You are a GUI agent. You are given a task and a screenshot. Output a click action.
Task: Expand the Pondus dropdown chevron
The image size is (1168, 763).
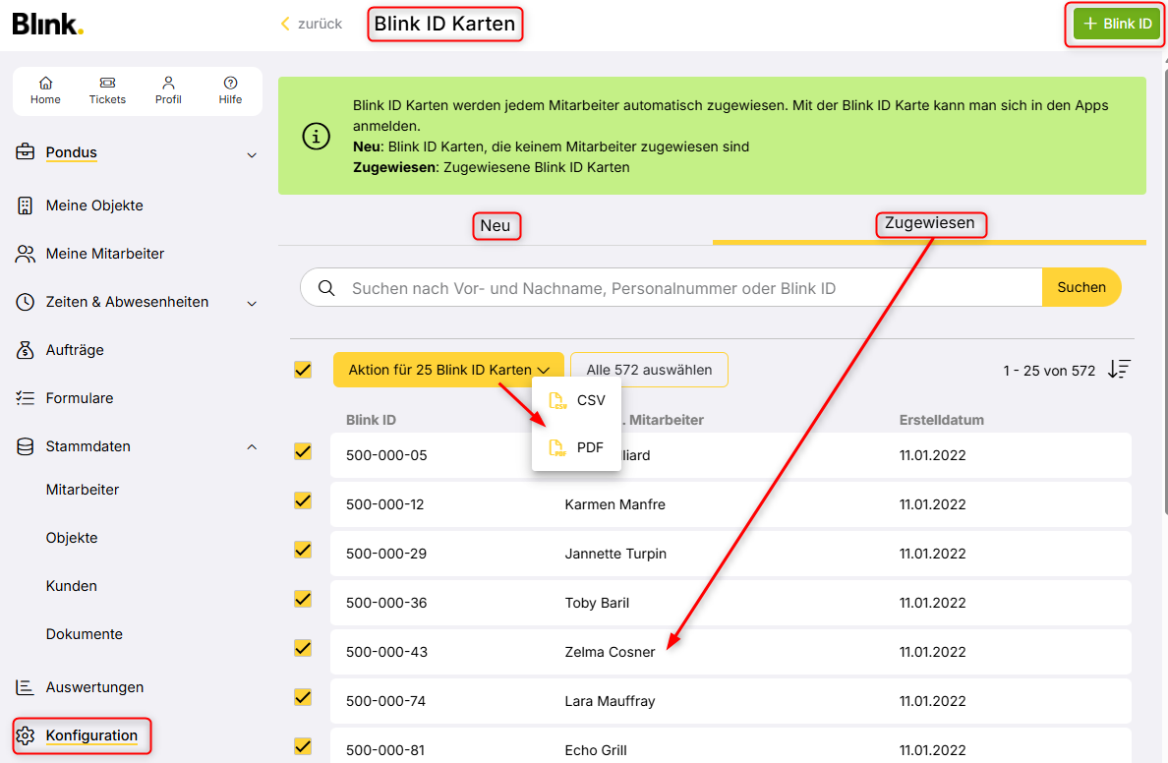coord(252,154)
